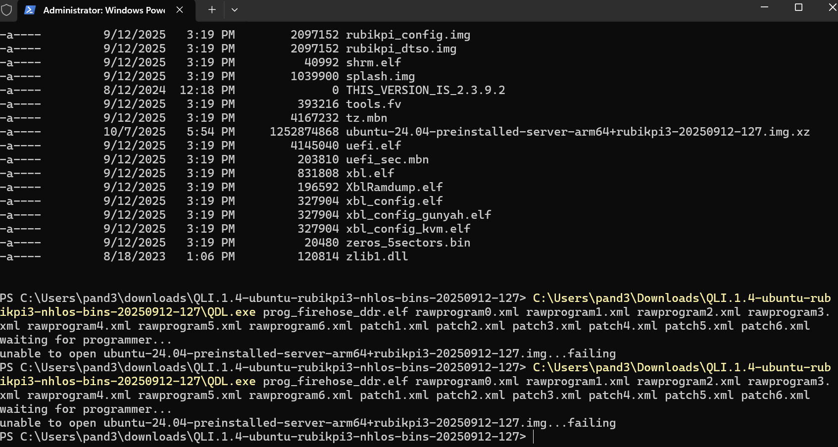
Task: Click the splash.img filename
Action: (x=380, y=76)
